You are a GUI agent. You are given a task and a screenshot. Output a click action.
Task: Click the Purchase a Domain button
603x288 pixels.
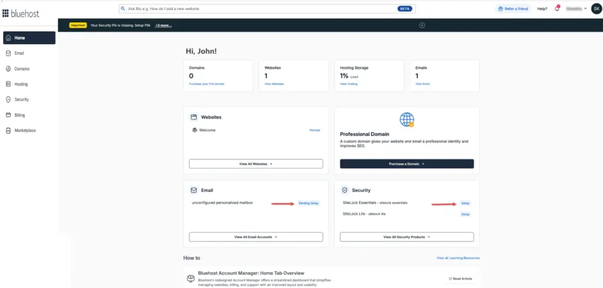(x=406, y=164)
